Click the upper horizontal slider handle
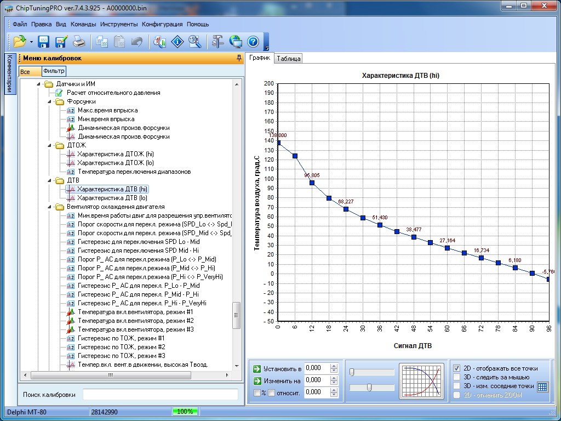The height and width of the screenshot is (421, 561). tap(352, 372)
